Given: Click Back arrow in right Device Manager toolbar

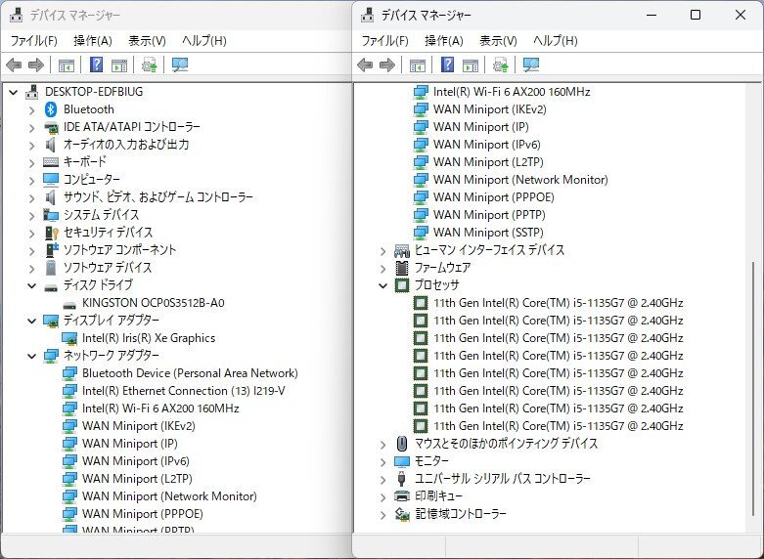Looking at the screenshot, I should click(x=365, y=64).
